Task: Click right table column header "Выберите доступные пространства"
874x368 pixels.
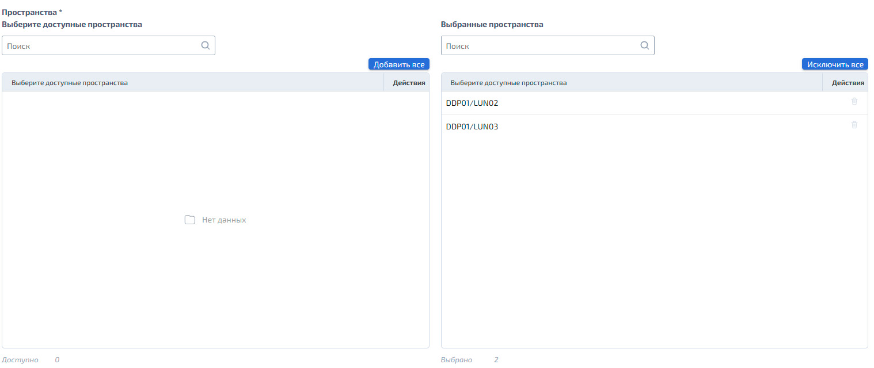Action: [508, 83]
